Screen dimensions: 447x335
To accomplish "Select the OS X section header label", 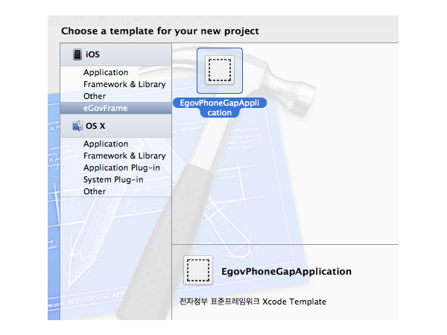I will click(x=97, y=126).
